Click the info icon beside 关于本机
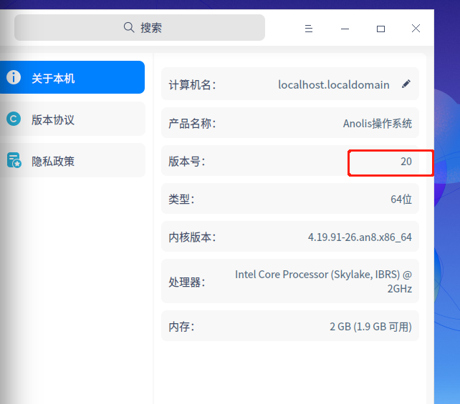460x404 pixels. click(14, 78)
